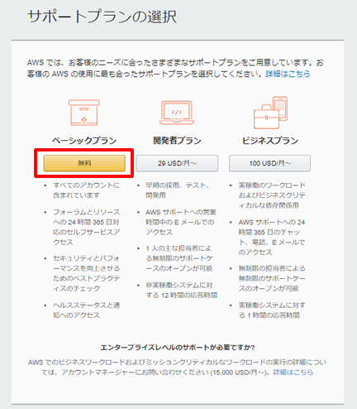Click the 24 時間 365 日のチャット、電話 bullet
The image size is (357, 409).
pyautogui.click(x=272, y=238)
